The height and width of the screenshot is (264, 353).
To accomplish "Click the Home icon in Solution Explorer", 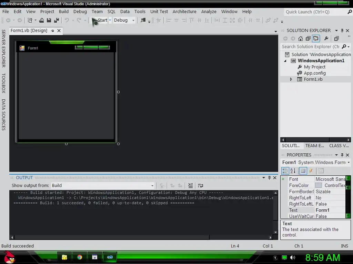I will click(301, 38).
